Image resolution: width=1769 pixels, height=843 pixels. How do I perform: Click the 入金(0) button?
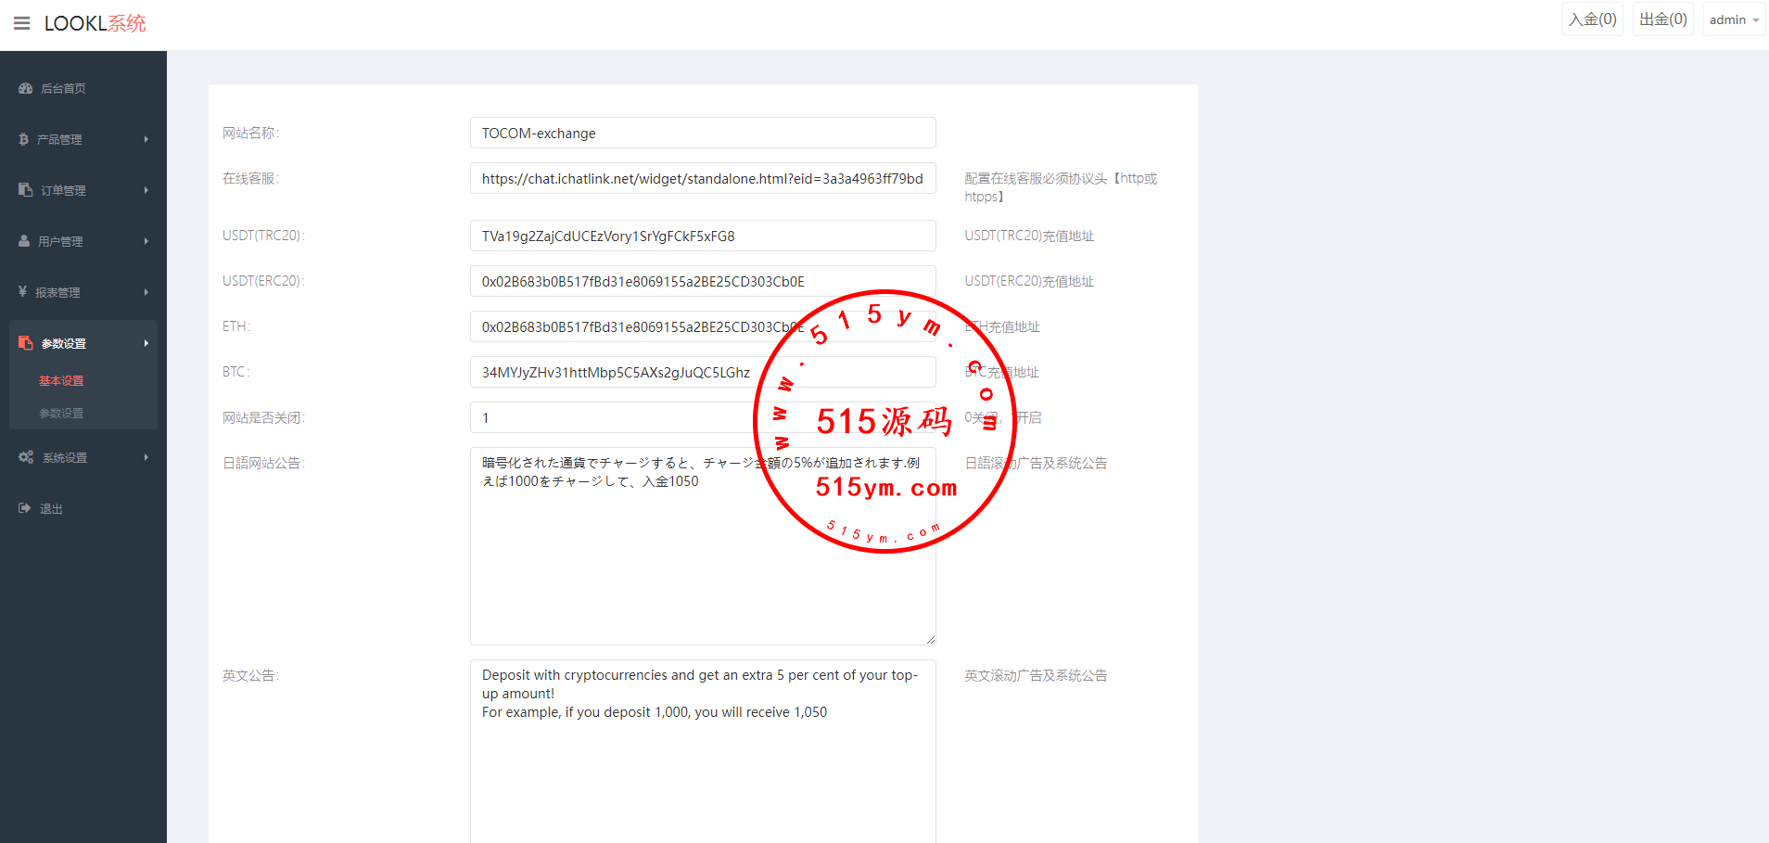[x=1592, y=19]
